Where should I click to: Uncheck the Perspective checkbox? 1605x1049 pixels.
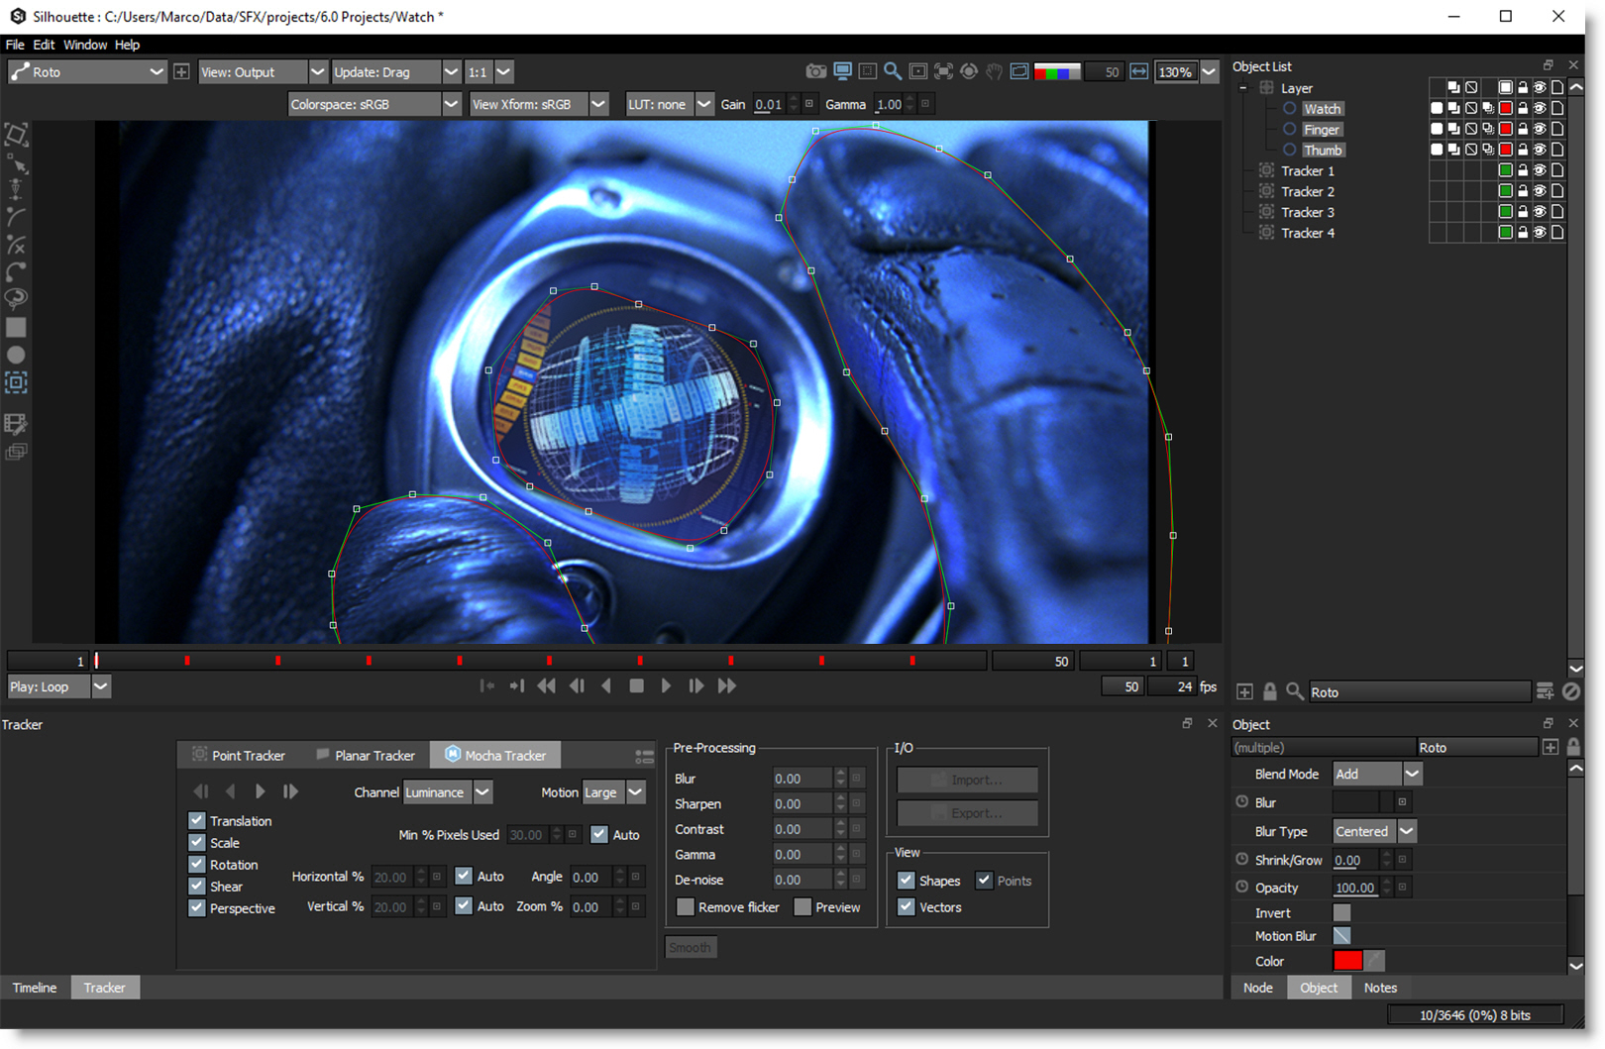(x=197, y=908)
